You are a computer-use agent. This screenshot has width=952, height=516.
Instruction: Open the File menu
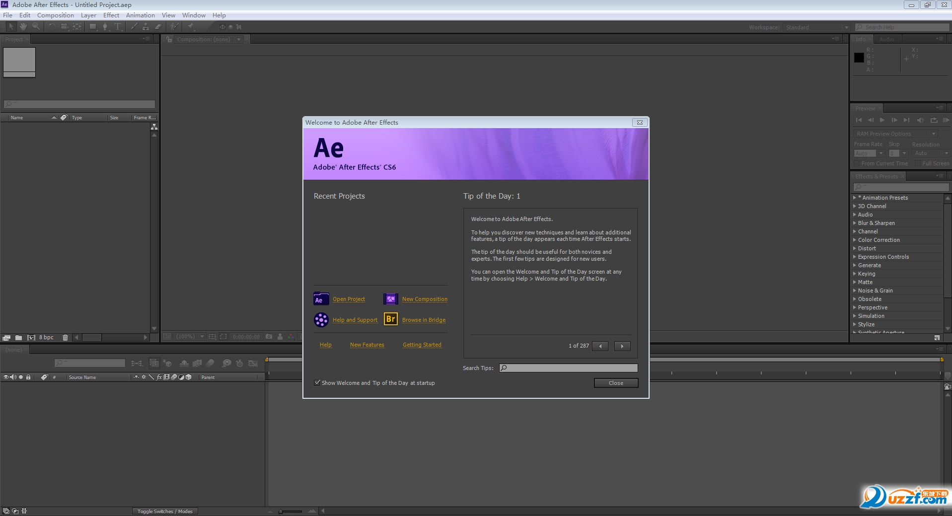click(8, 15)
